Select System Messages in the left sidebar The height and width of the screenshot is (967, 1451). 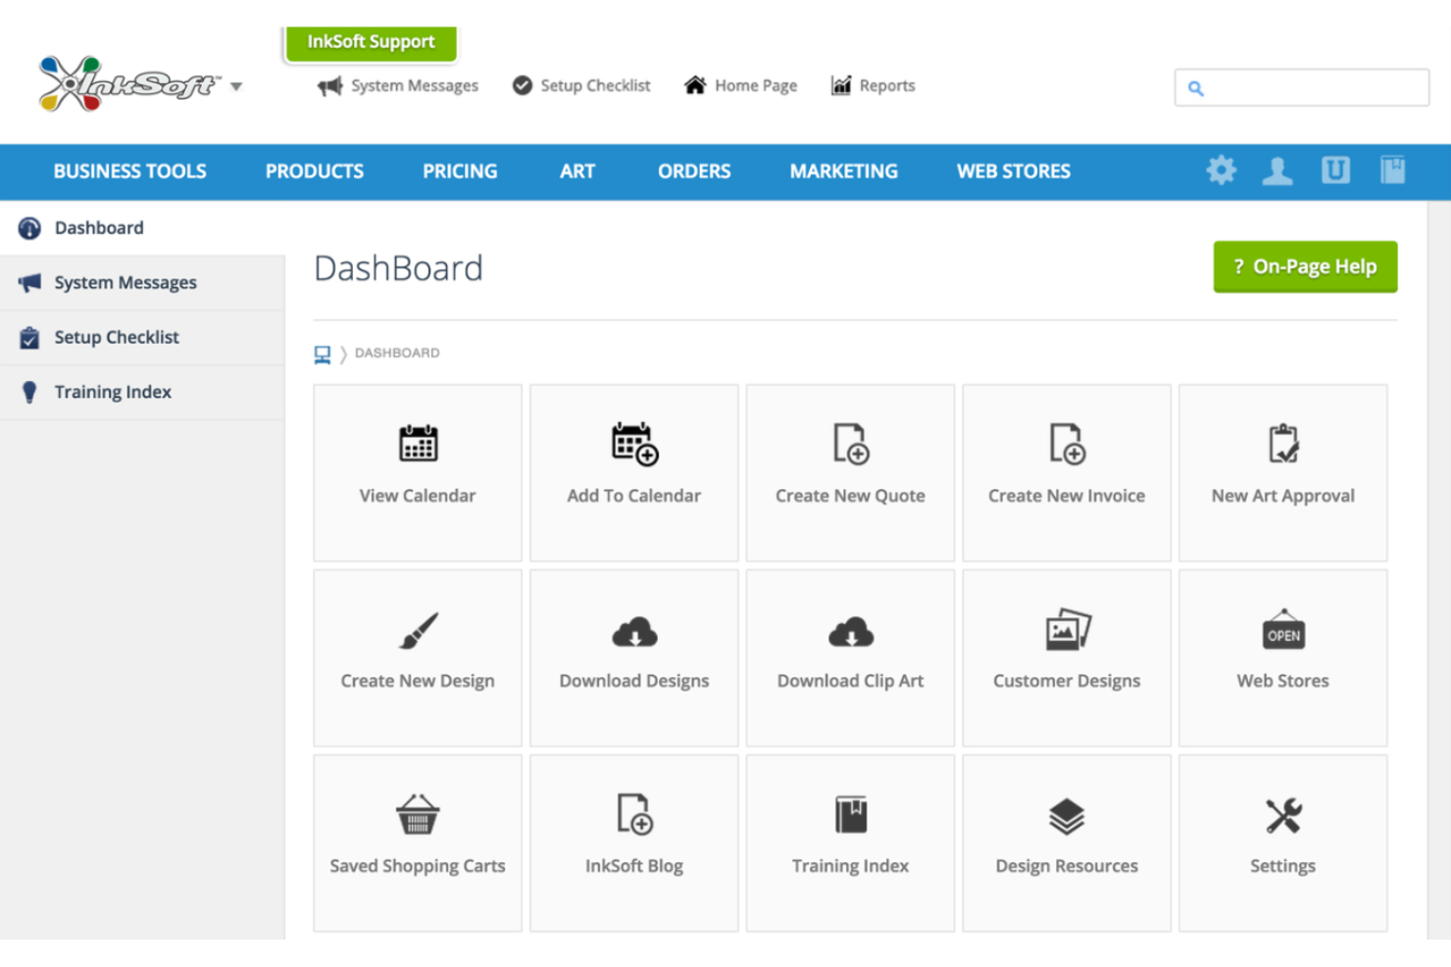point(142,283)
